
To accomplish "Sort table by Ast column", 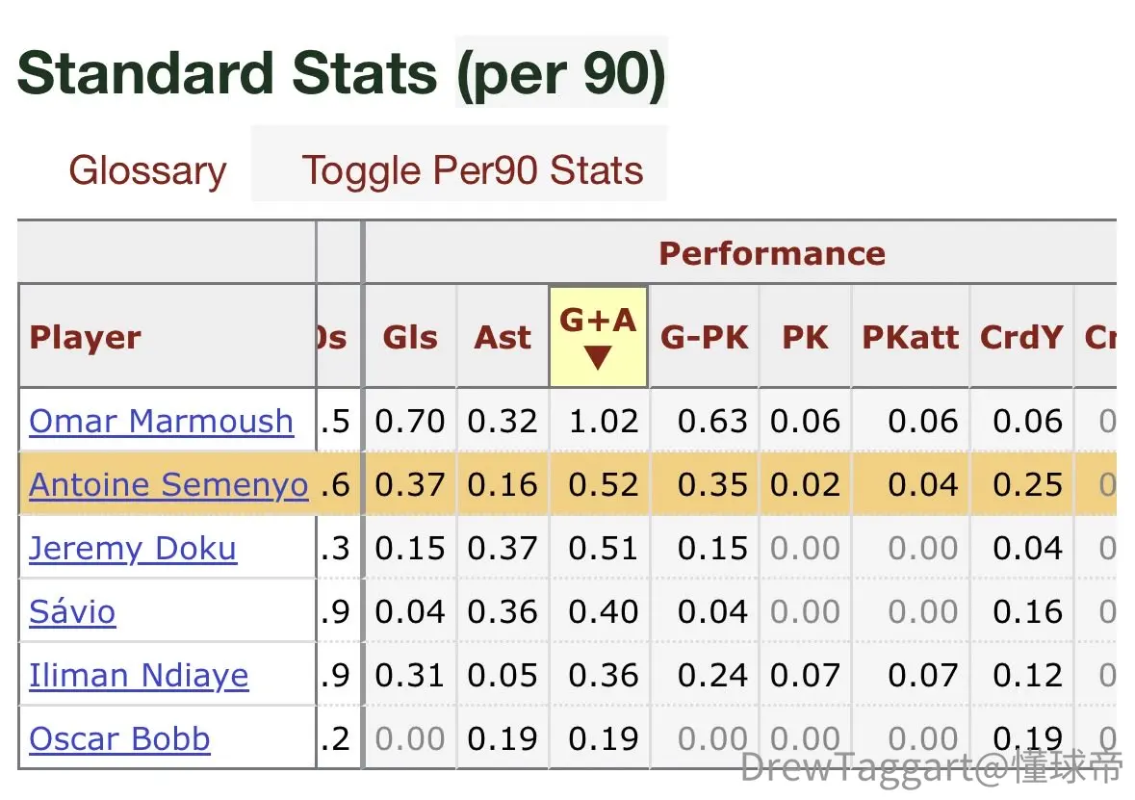I will (503, 337).
